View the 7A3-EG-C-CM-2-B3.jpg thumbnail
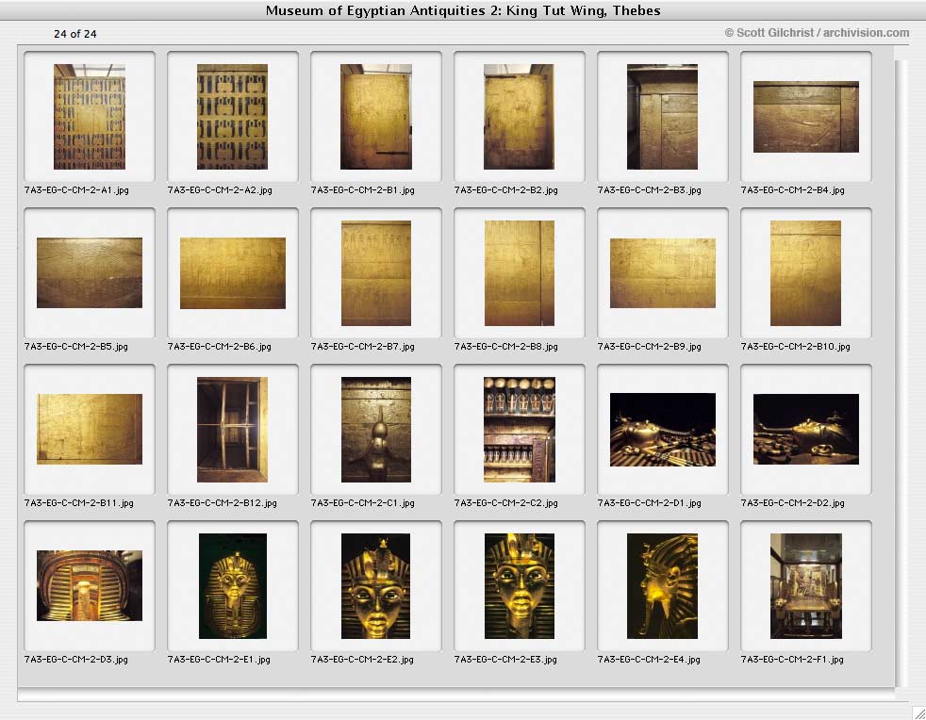This screenshot has height=720, width=926. click(663, 117)
